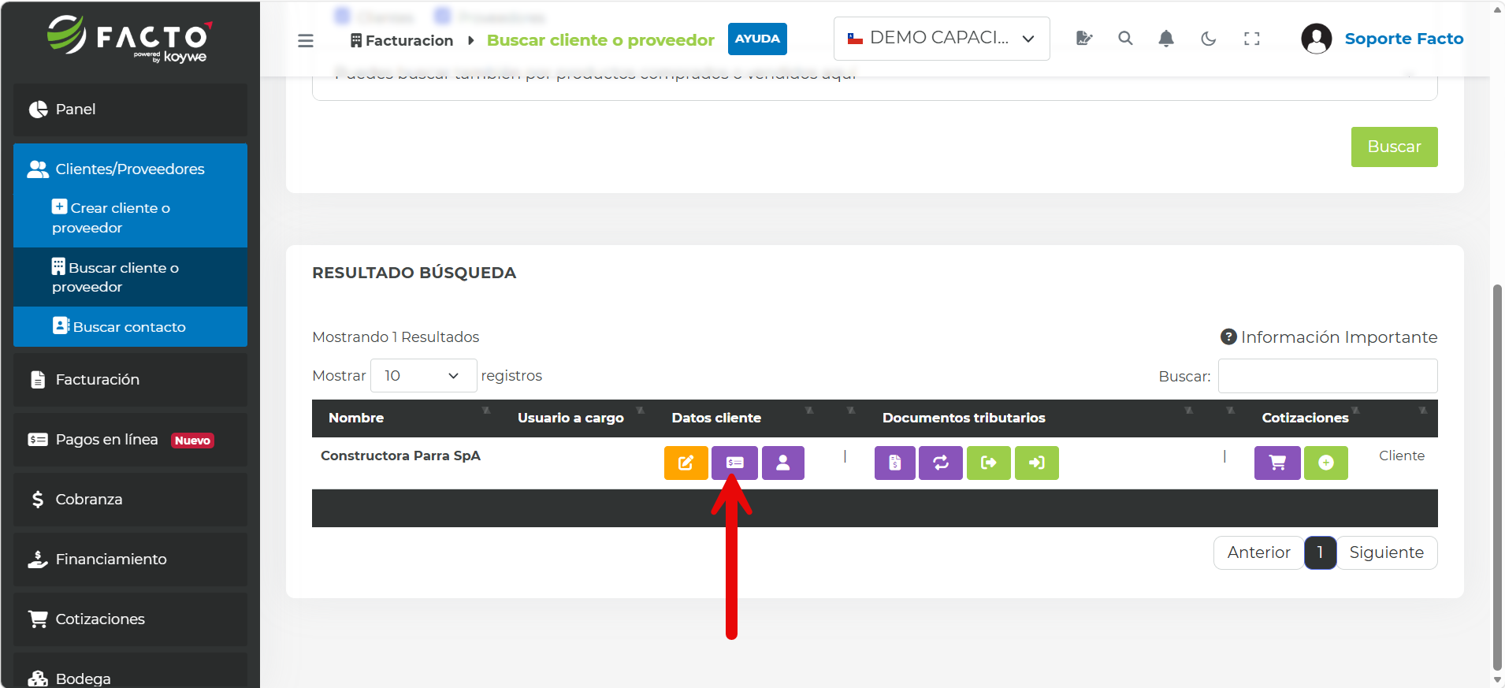Open the purple payment card icon for Constructora Parra SpA
The image size is (1505, 688).
click(734, 463)
